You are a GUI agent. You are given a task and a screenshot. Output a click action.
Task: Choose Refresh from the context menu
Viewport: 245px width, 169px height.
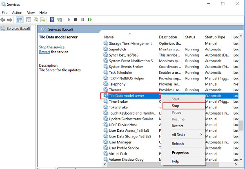pos(184,144)
